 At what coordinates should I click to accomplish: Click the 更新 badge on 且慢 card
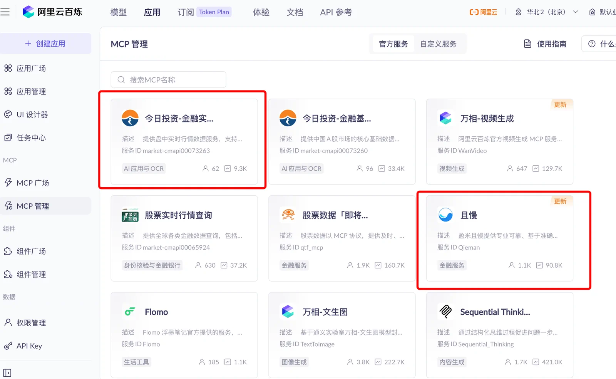pyautogui.click(x=560, y=201)
